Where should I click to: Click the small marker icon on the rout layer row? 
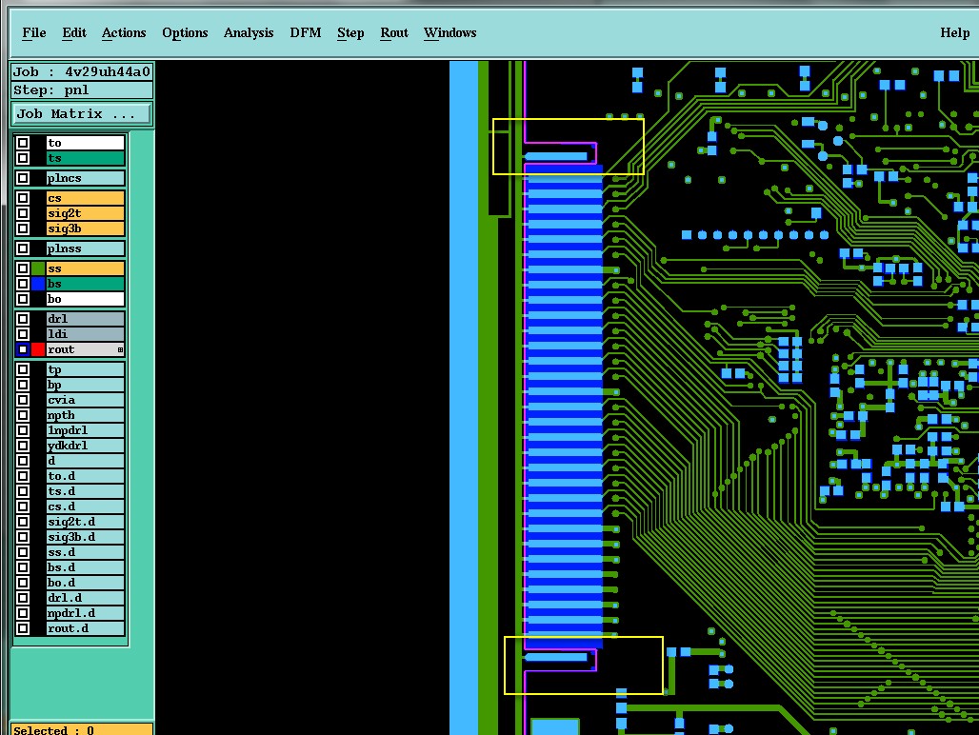point(121,350)
